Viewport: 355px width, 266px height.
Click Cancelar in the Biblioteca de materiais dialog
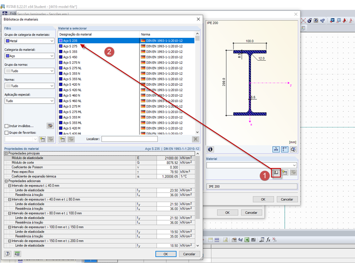189,254
